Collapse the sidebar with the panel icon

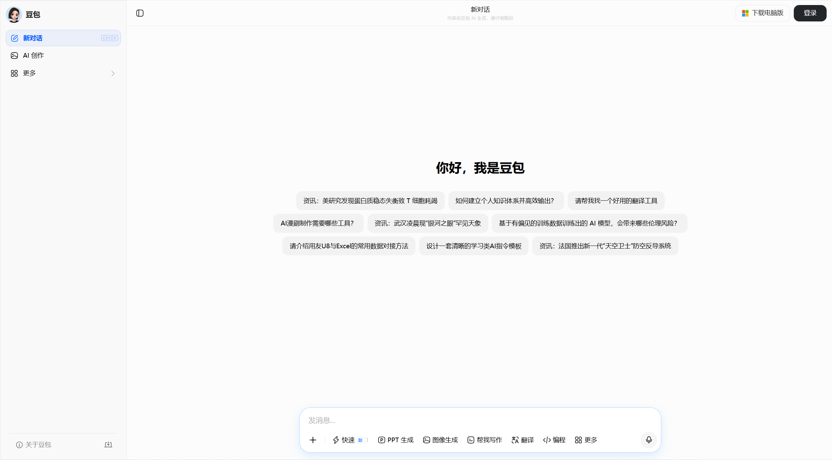coord(140,13)
